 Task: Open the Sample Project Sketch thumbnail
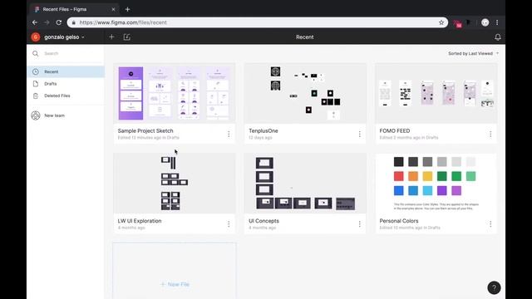pos(175,93)
